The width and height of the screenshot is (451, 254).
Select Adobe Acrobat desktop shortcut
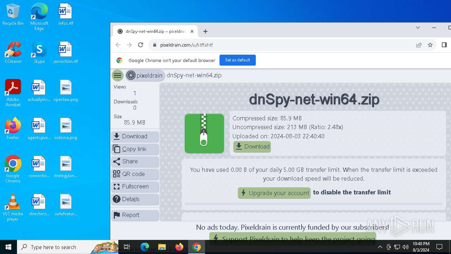pyautogui.click(x=13, y=93)
